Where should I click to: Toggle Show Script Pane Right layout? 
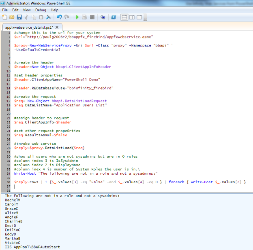pos(132,17)
